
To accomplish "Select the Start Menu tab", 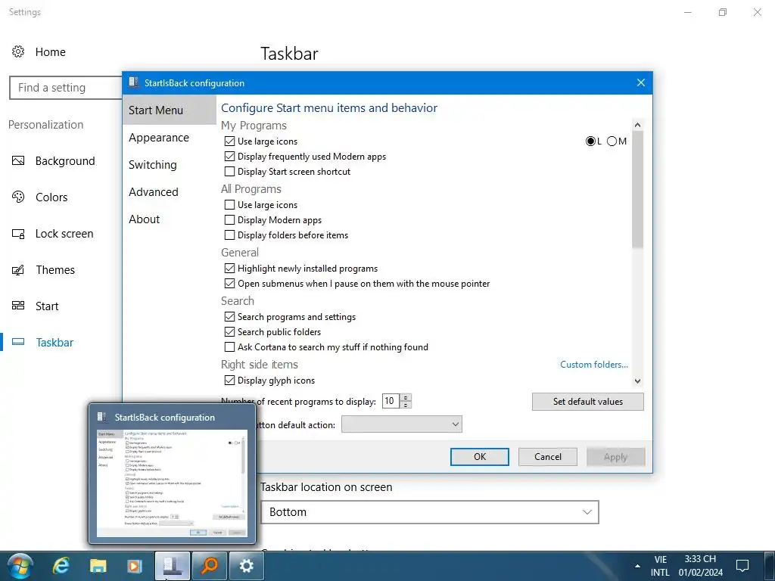I will pyautogui.click(x=169, y=110).
